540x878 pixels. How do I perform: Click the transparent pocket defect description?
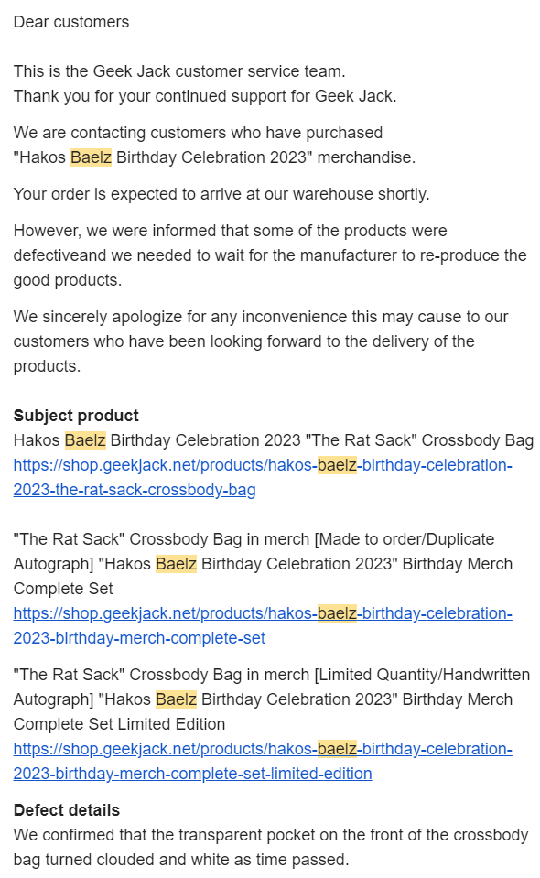(271, 847)
